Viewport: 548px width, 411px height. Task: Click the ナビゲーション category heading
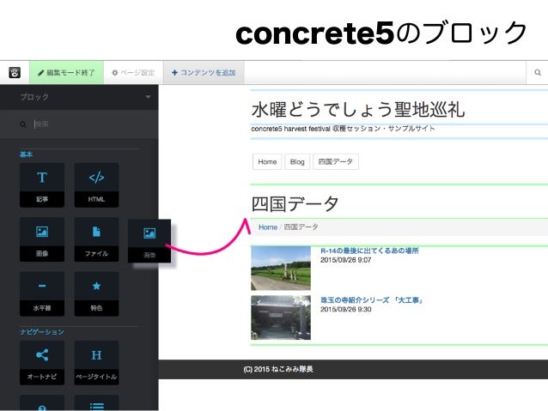[42, 332]
